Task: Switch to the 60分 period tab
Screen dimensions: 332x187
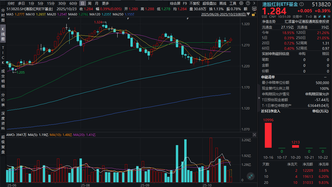Action: 73,3
